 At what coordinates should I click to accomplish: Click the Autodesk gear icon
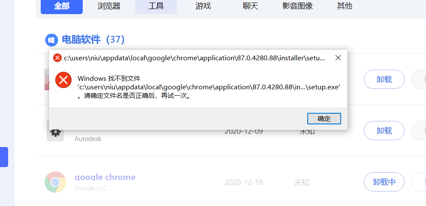pyautogui.click(x=55, y=133)
